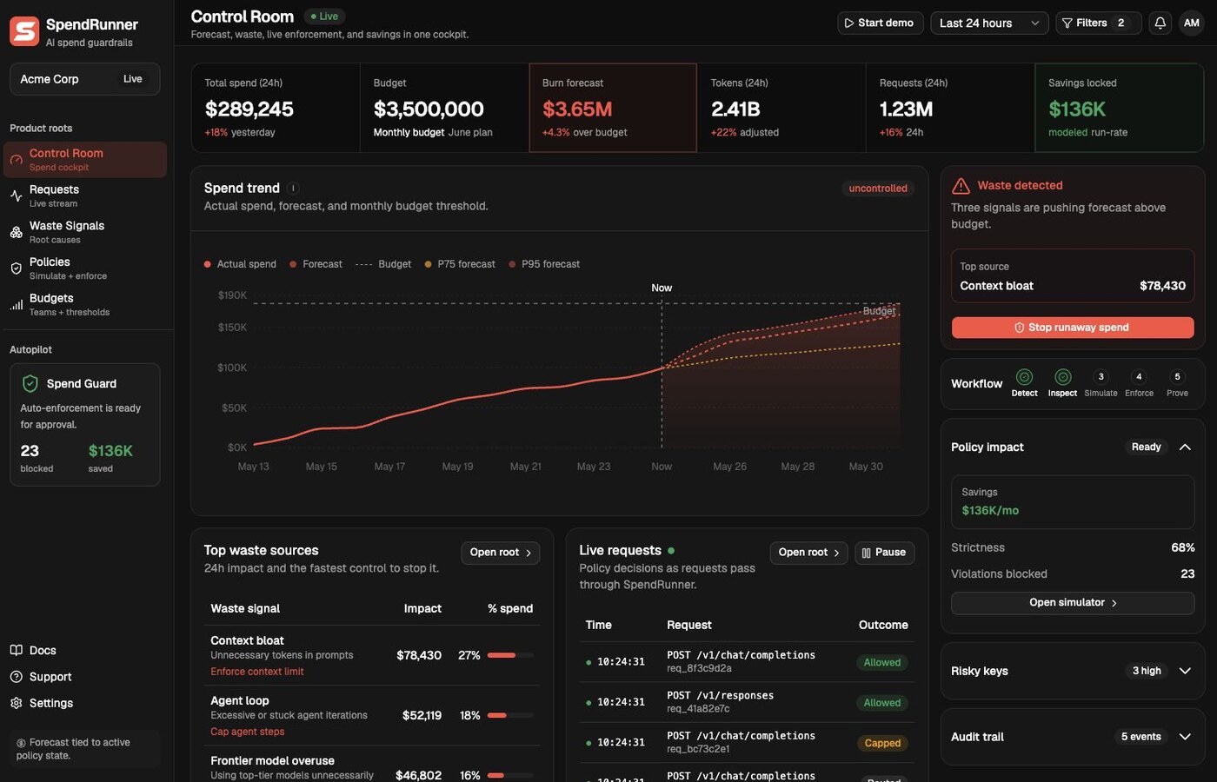
Task: Select the Detect workflow step icon
Action: tap(1024, 377)
